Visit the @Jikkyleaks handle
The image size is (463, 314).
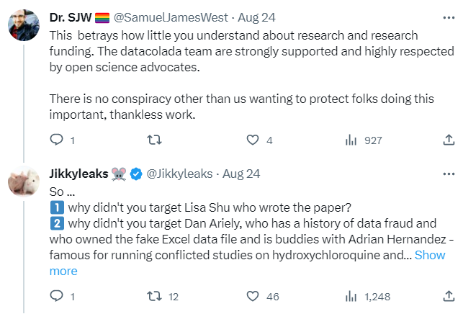click(x=179, y=174)
